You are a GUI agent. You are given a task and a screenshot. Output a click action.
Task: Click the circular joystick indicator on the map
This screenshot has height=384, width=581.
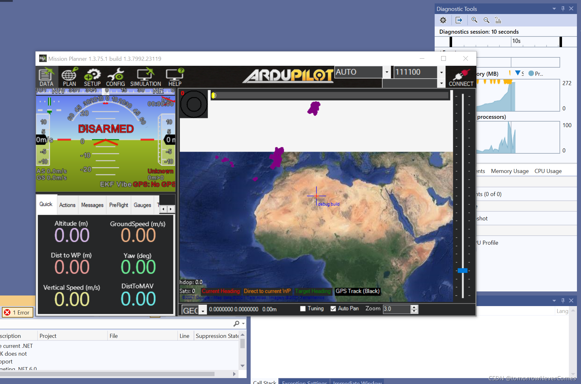pyautogui.click(x=194, y=104)
